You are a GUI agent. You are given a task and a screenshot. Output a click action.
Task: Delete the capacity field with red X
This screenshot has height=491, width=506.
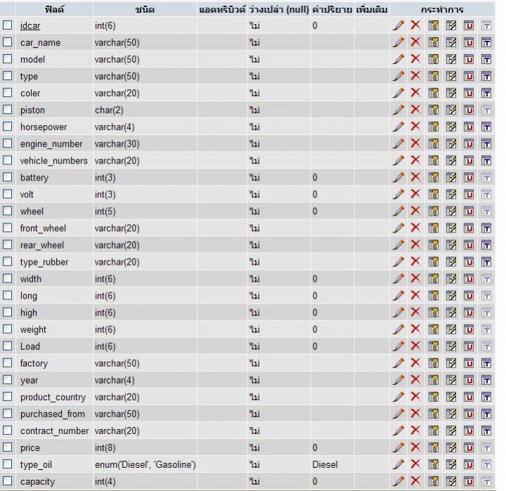click(415, 481)
